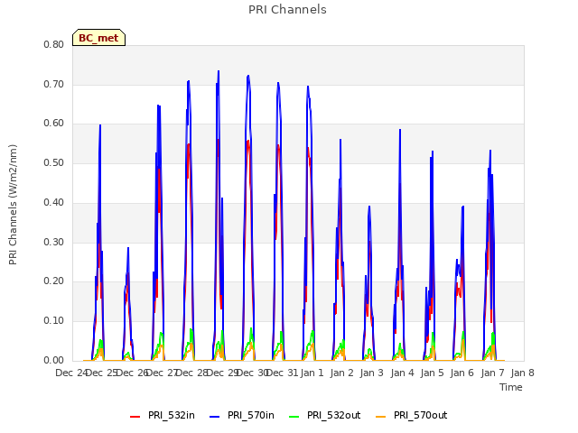Viewport: 578px width, 433px height.
Task: Click the Time x-axis label
Action: point(511,387)
